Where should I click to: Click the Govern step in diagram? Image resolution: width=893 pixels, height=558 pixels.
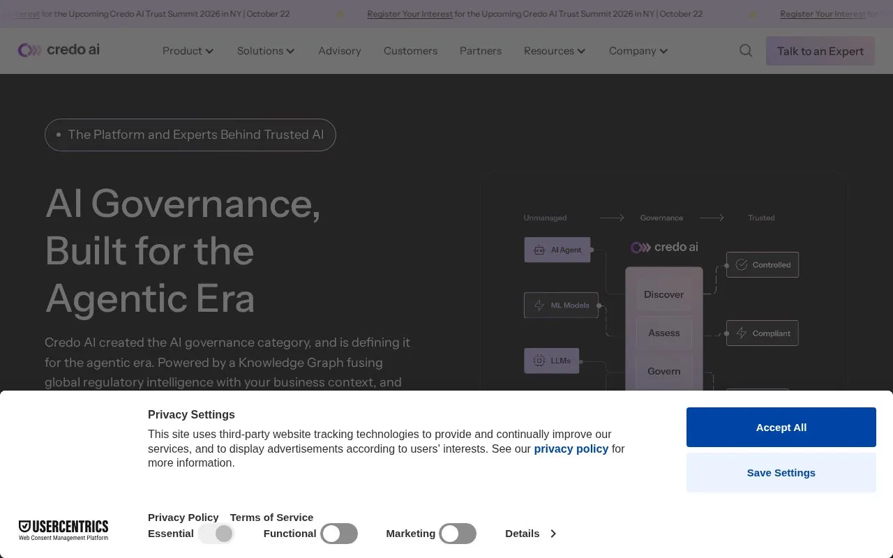click(x=664, y=371)
